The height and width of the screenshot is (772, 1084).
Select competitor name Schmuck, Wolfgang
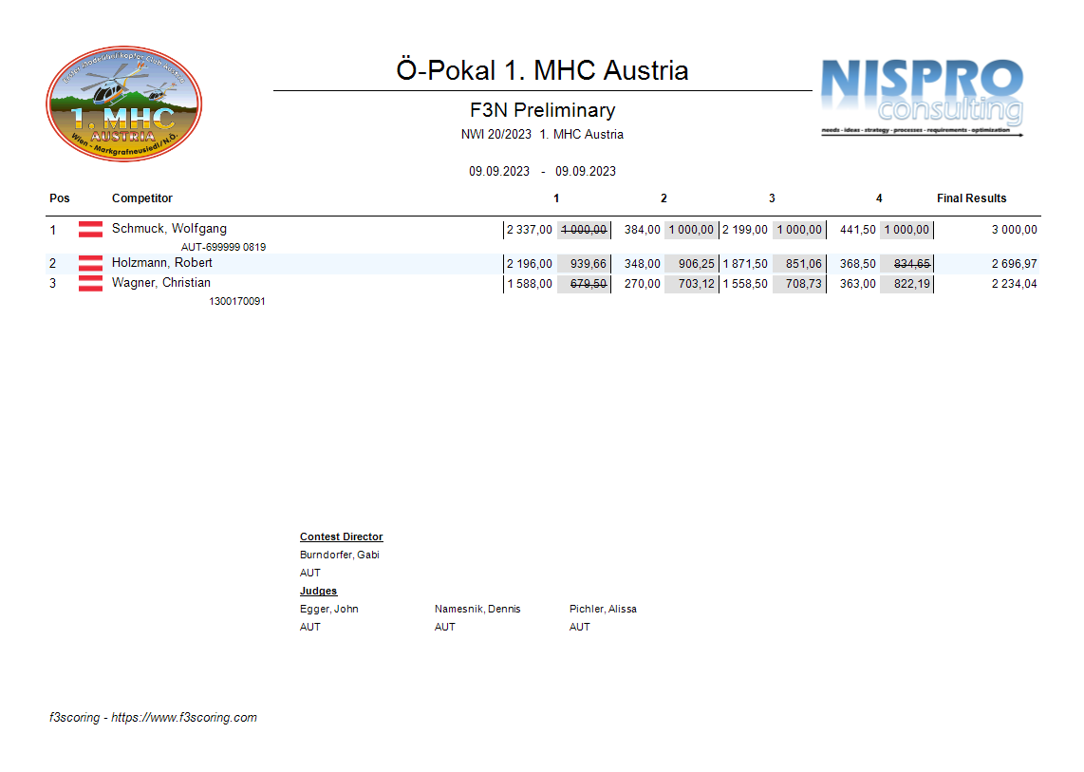pos(169,229)
